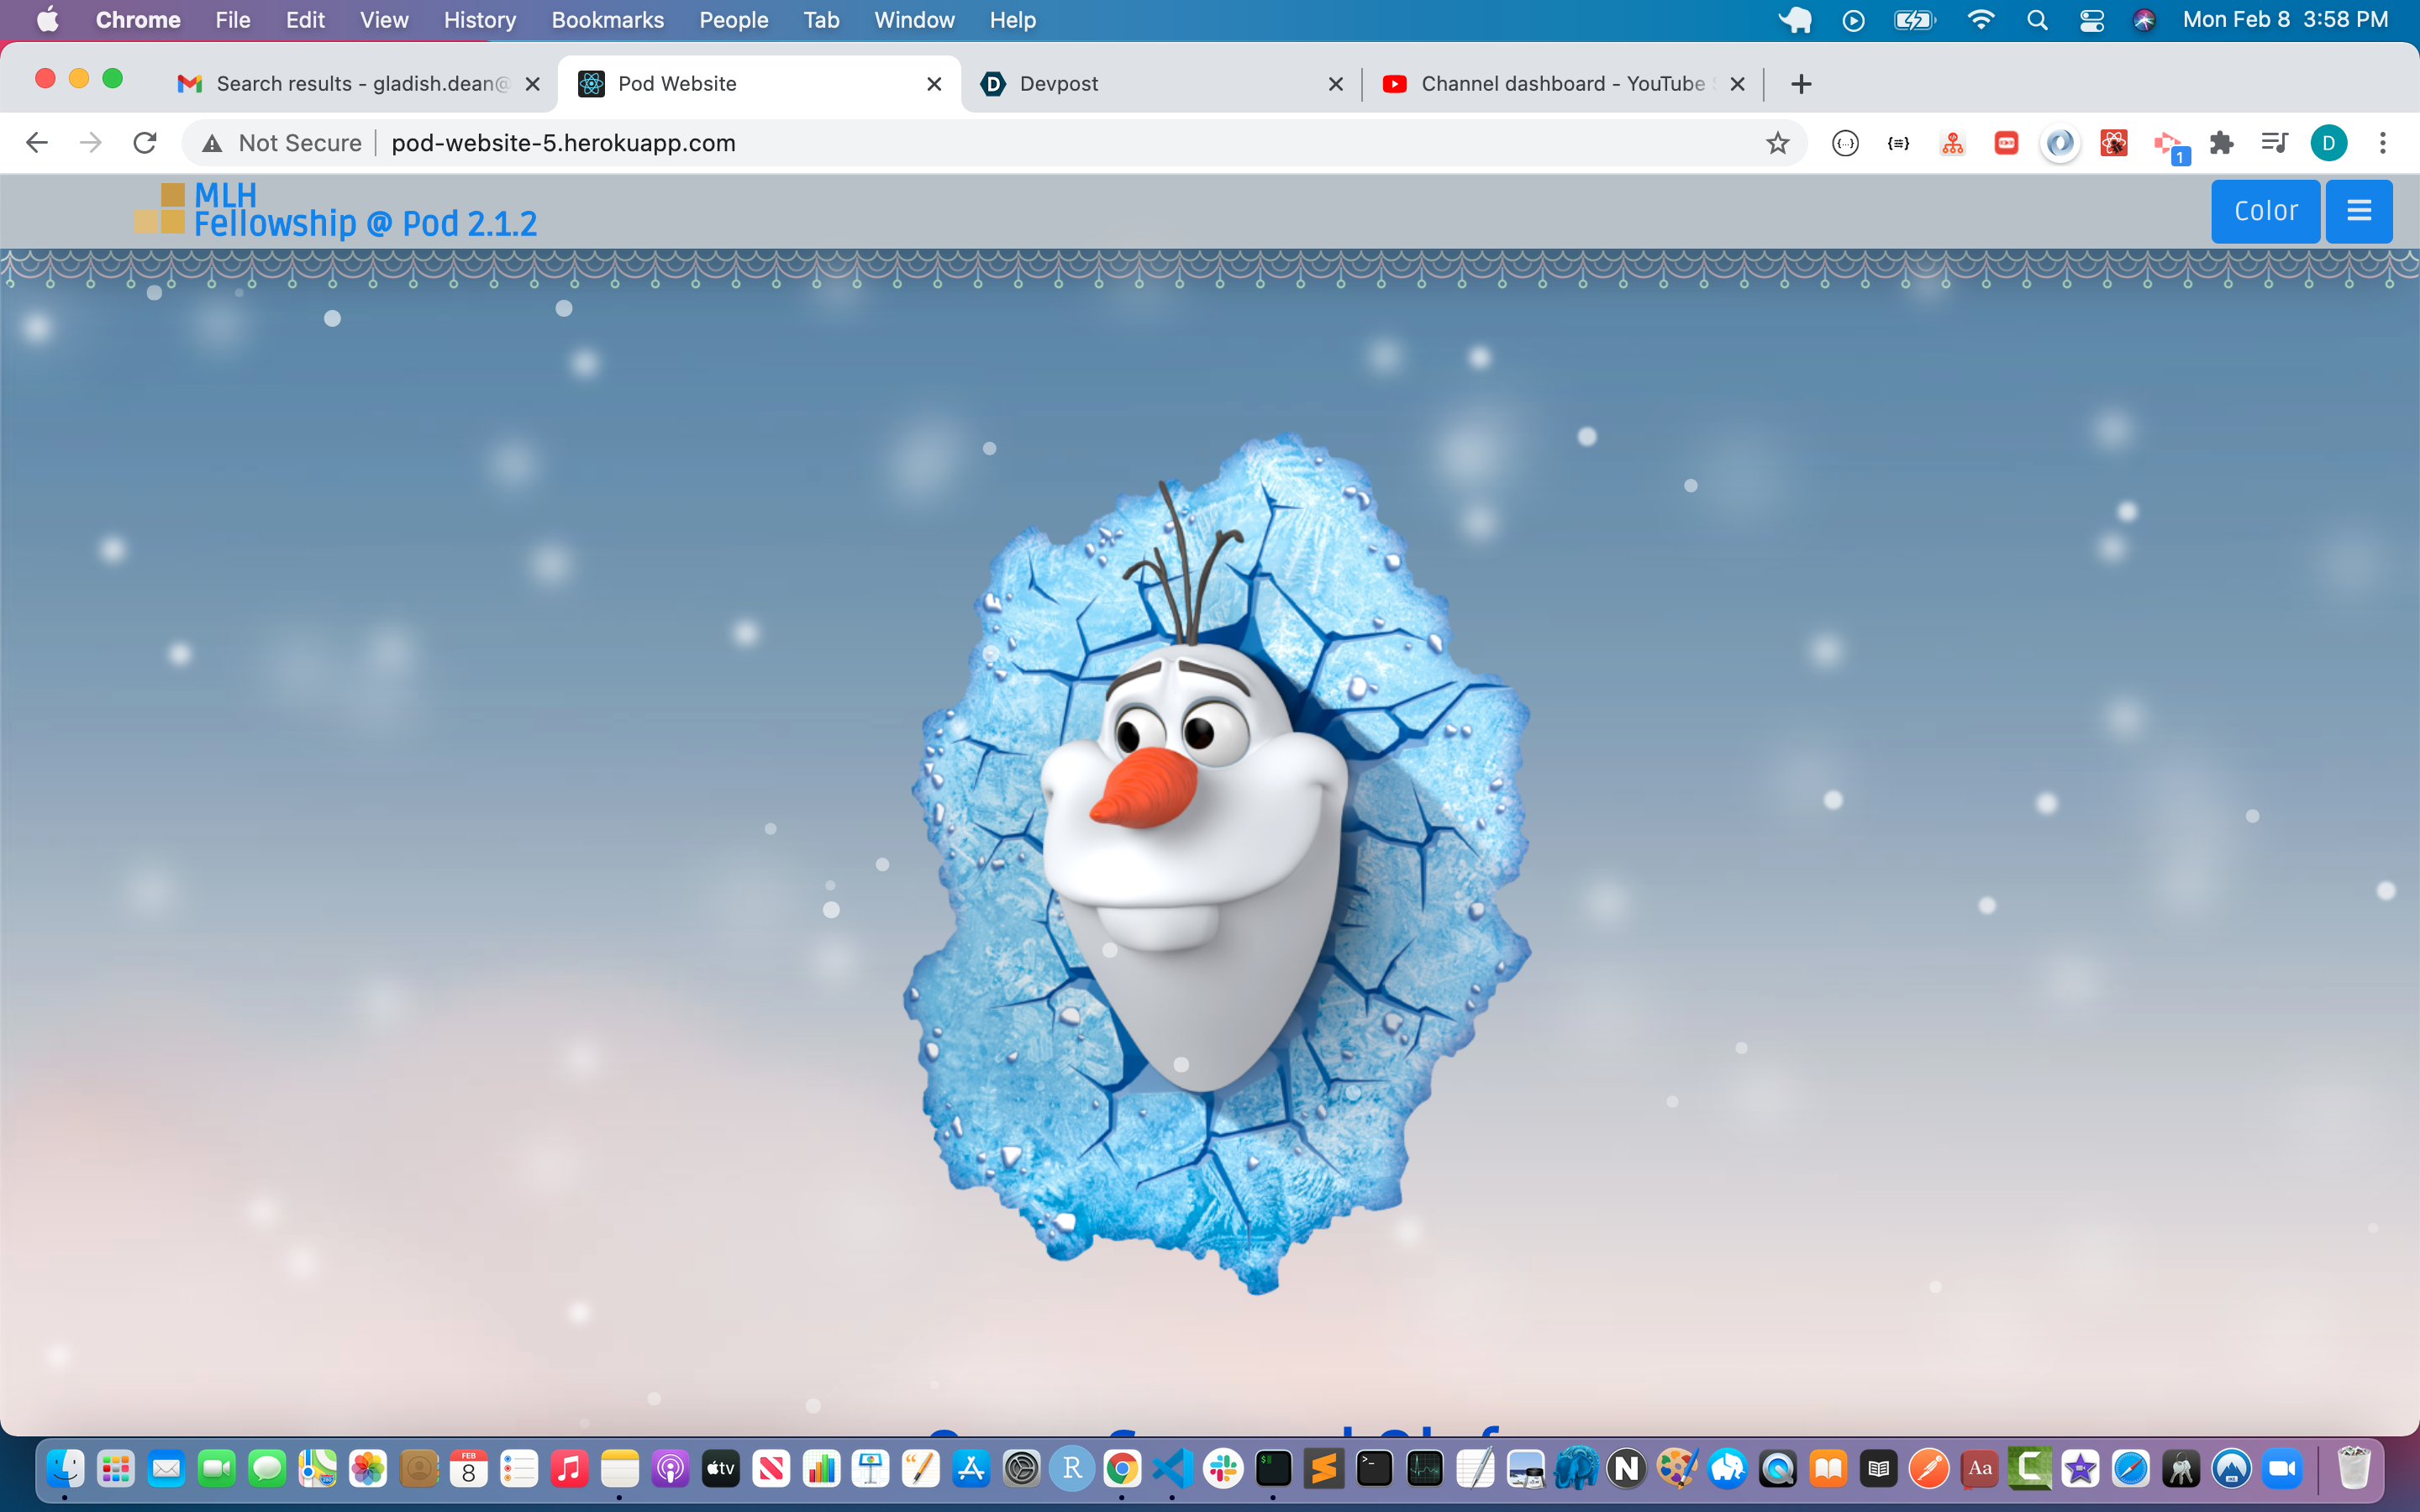Reload the current page
The height and width of the screenshot is (1512, 2420).
tap(145, 143)
